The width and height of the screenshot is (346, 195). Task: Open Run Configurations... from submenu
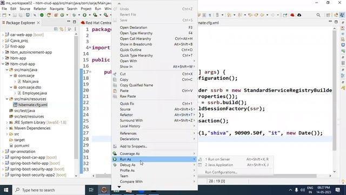pos(221,172)
